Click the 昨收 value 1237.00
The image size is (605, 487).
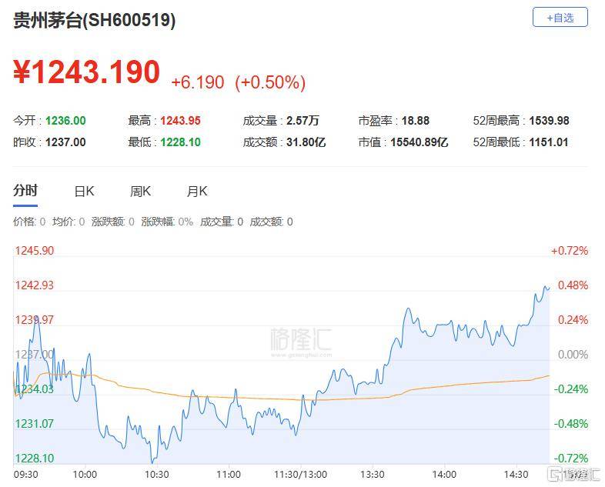pyautogui.click(x=65, y=142)
